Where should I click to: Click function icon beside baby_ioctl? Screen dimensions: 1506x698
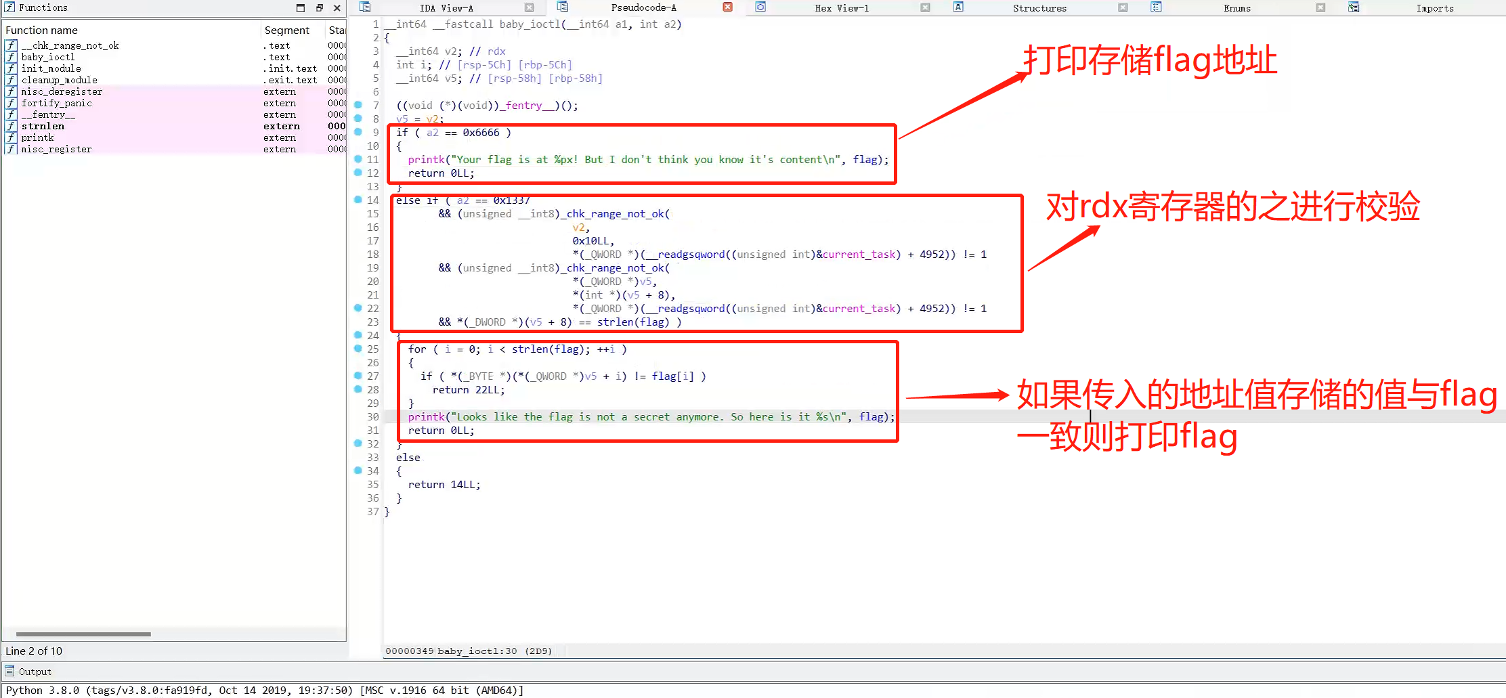pos(11,57)
